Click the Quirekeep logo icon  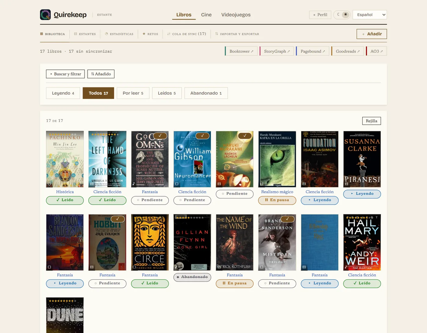click(45, 15)
